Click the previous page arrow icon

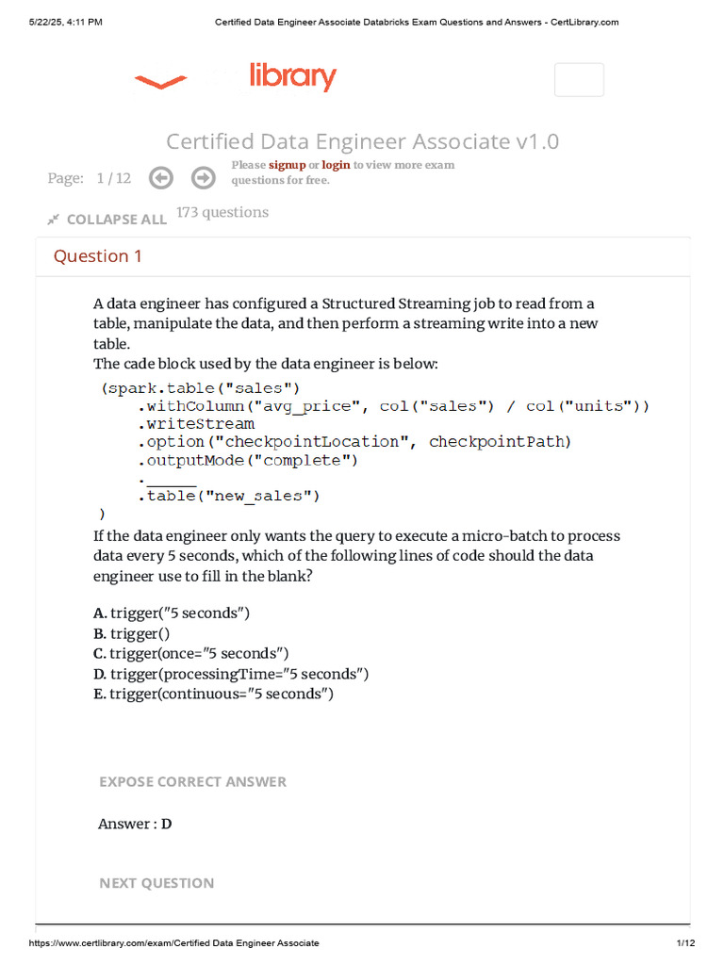161,178
